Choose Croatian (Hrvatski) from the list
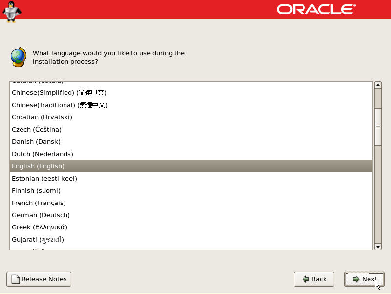 coord(191,117)
